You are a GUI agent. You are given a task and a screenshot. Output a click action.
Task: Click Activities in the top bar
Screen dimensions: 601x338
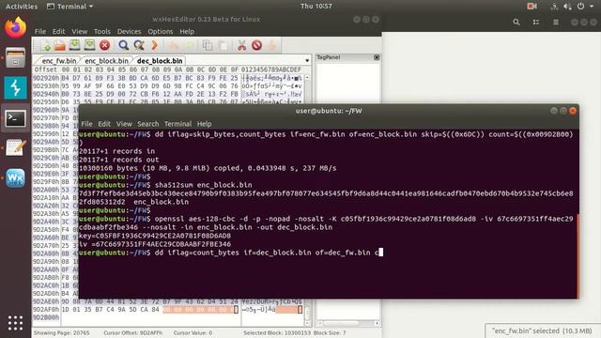pos(22,7)
